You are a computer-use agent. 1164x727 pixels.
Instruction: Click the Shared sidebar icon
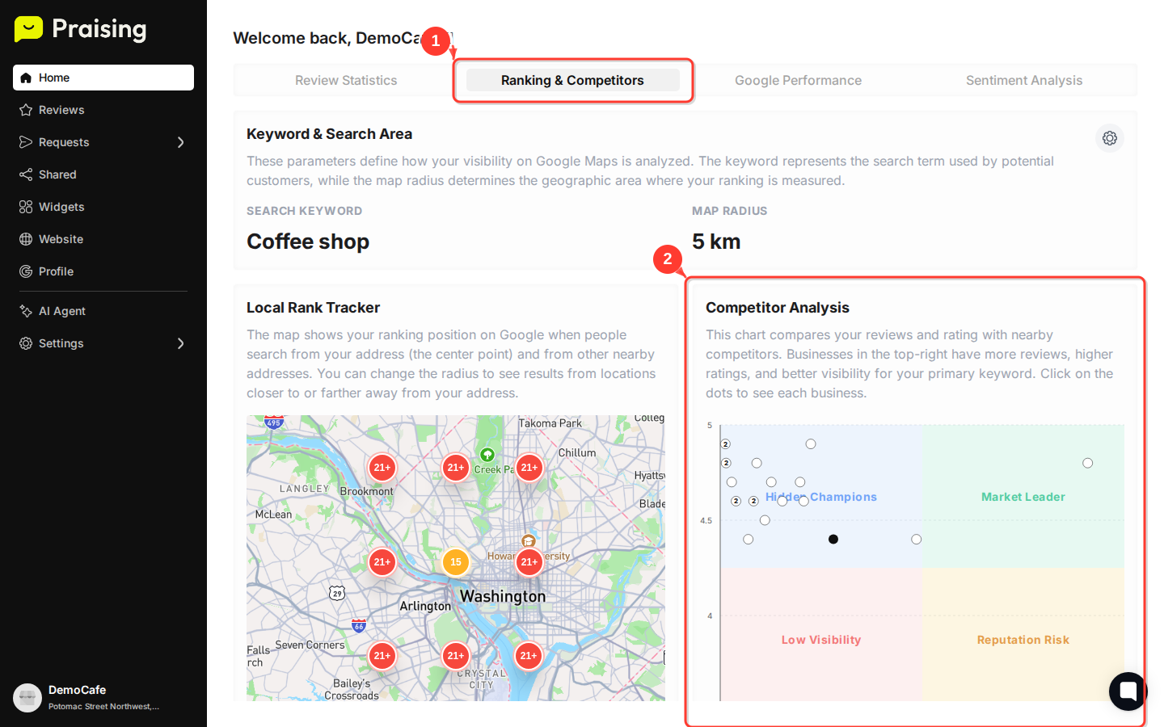coord(25,174)
